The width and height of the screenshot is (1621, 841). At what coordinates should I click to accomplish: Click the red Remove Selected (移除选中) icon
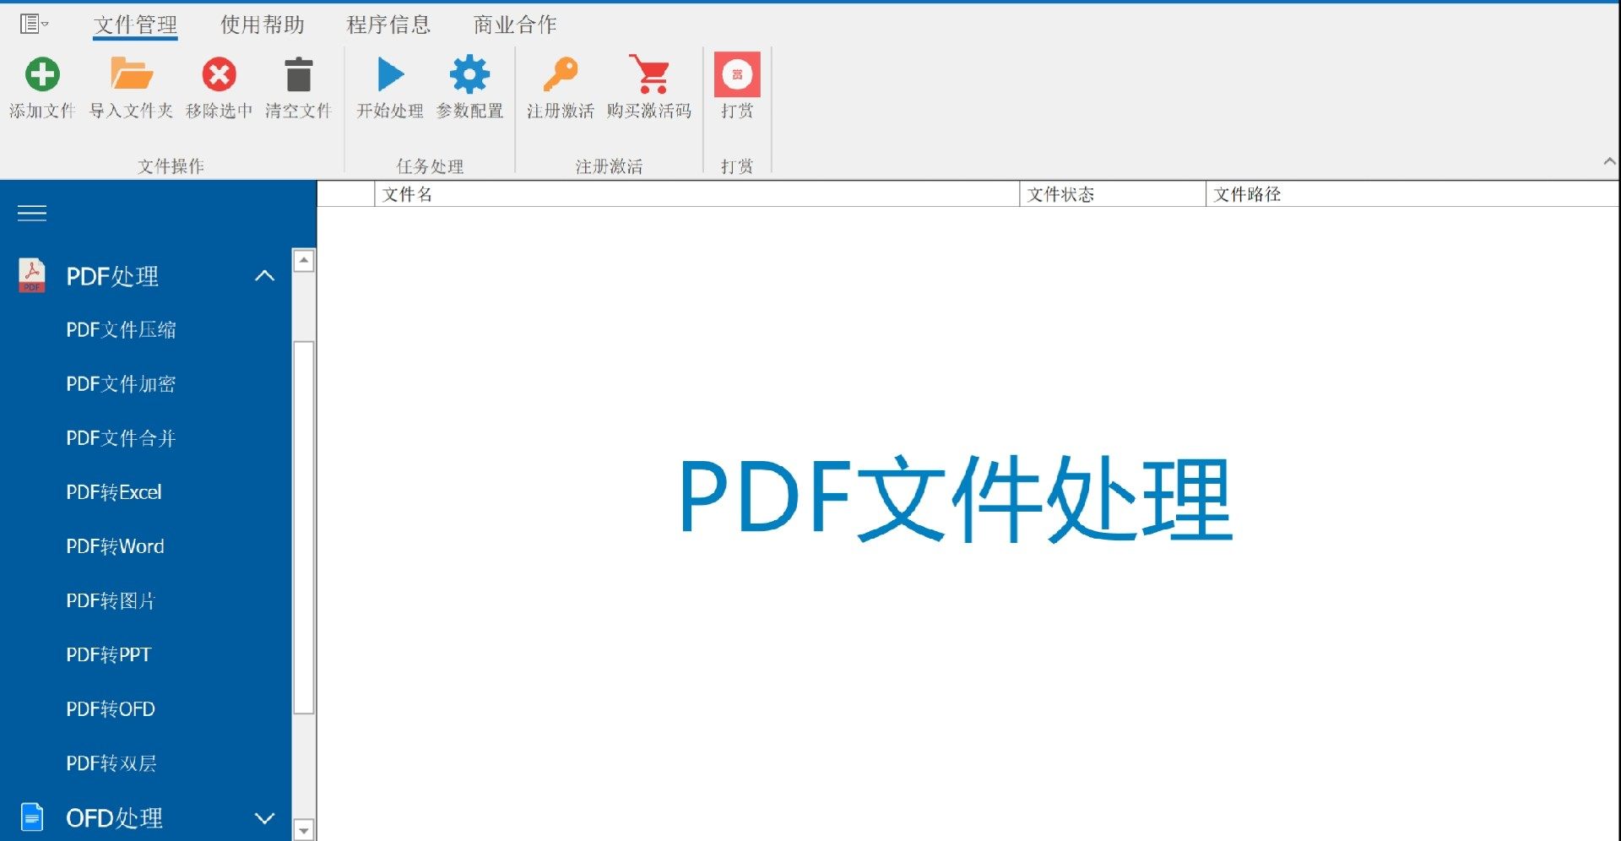(x=219, y=74)
